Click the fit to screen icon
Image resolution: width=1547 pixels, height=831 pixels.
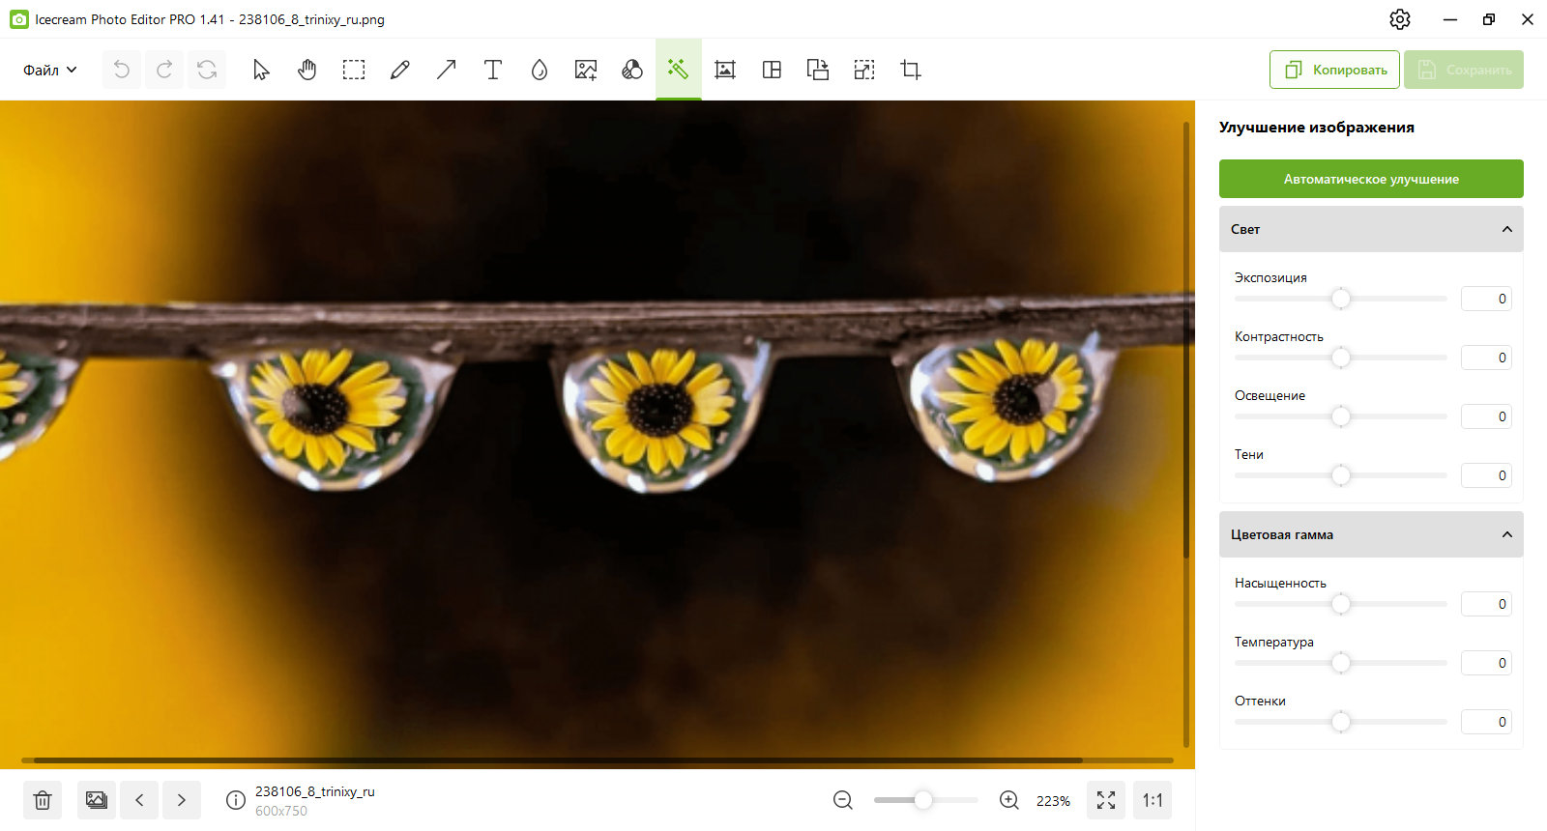click(x=1106, y=800)
